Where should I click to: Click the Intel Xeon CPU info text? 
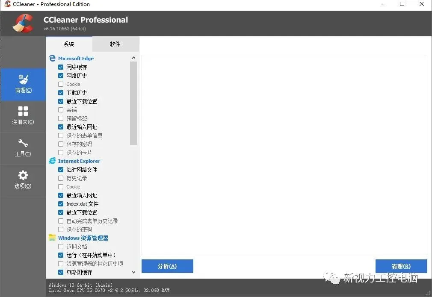(109, 290)
